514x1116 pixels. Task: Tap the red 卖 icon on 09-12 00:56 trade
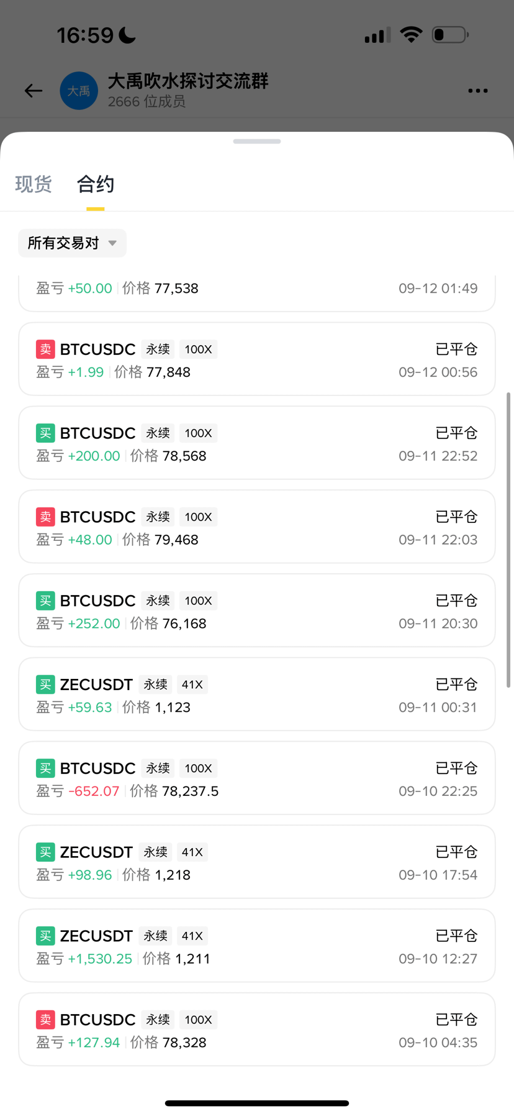coord(45,349)
